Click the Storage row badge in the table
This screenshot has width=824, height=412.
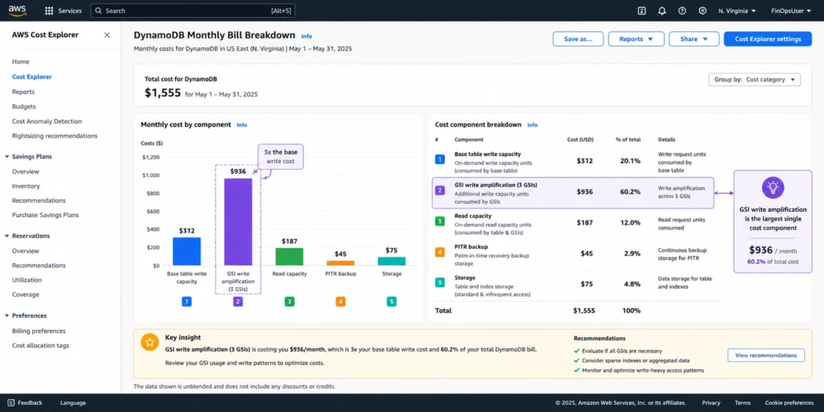click(440, 282)
